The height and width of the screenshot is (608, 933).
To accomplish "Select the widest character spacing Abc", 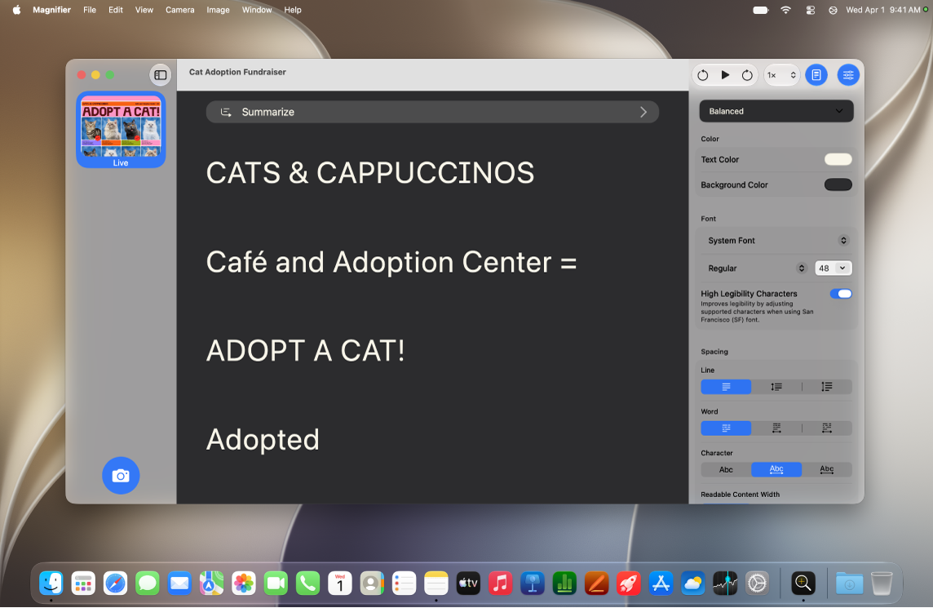I will [x=826, y=469].
